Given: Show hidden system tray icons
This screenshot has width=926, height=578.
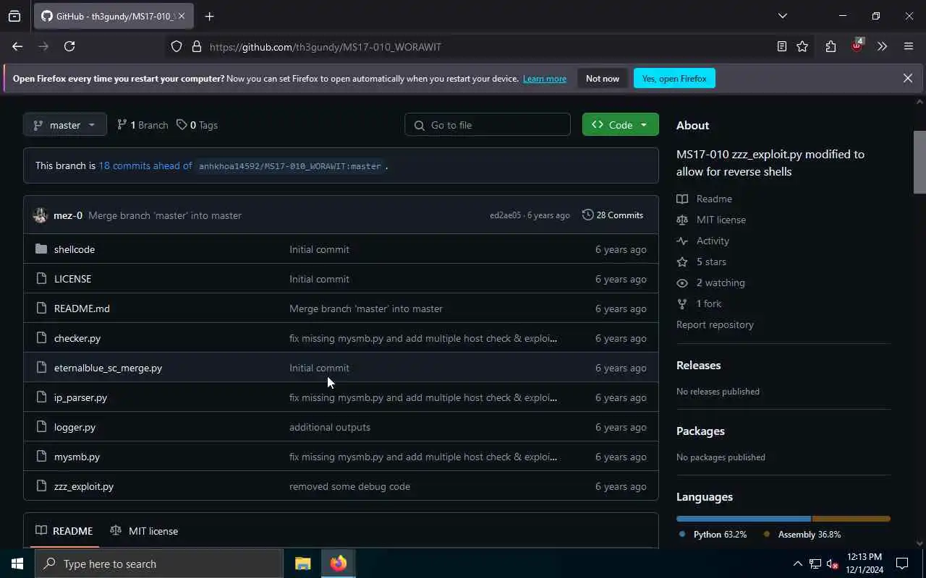Looking at the screenshot, I should click(798, 564).
